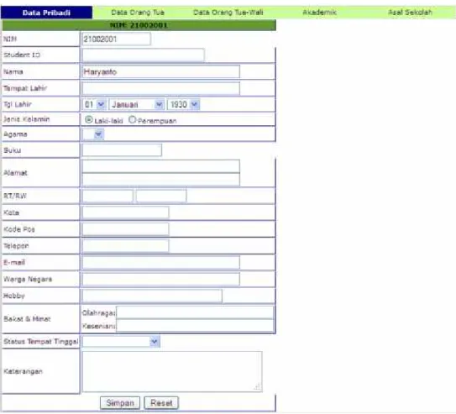Expand the Agama dropdown
Image resolution: width=456 pixels, height=414 pixels.
(x=93, y=134)
